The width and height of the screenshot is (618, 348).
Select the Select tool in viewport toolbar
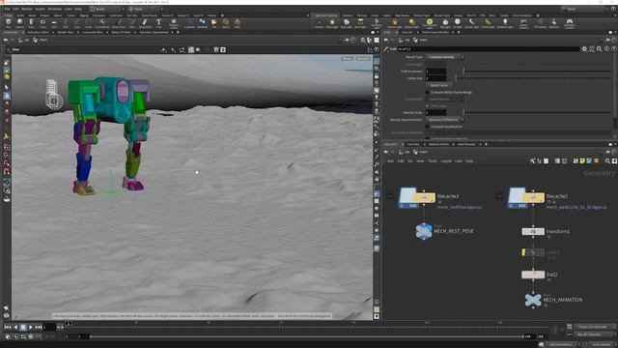coord(7,87)
